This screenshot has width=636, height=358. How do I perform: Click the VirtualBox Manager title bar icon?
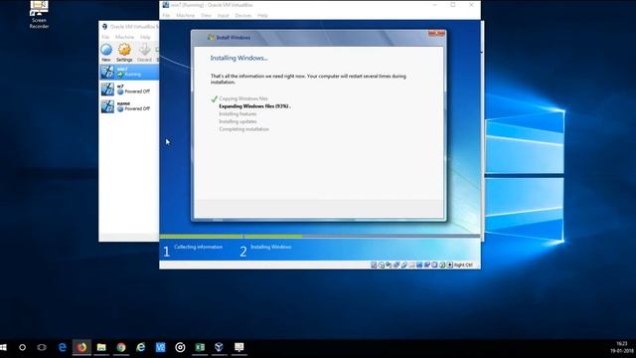(x=104, y=27)
